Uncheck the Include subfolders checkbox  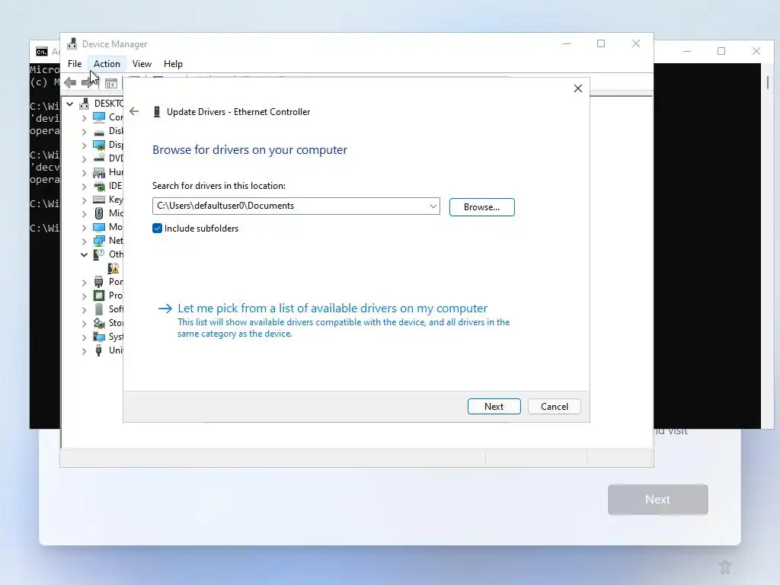tap(157, 229)
